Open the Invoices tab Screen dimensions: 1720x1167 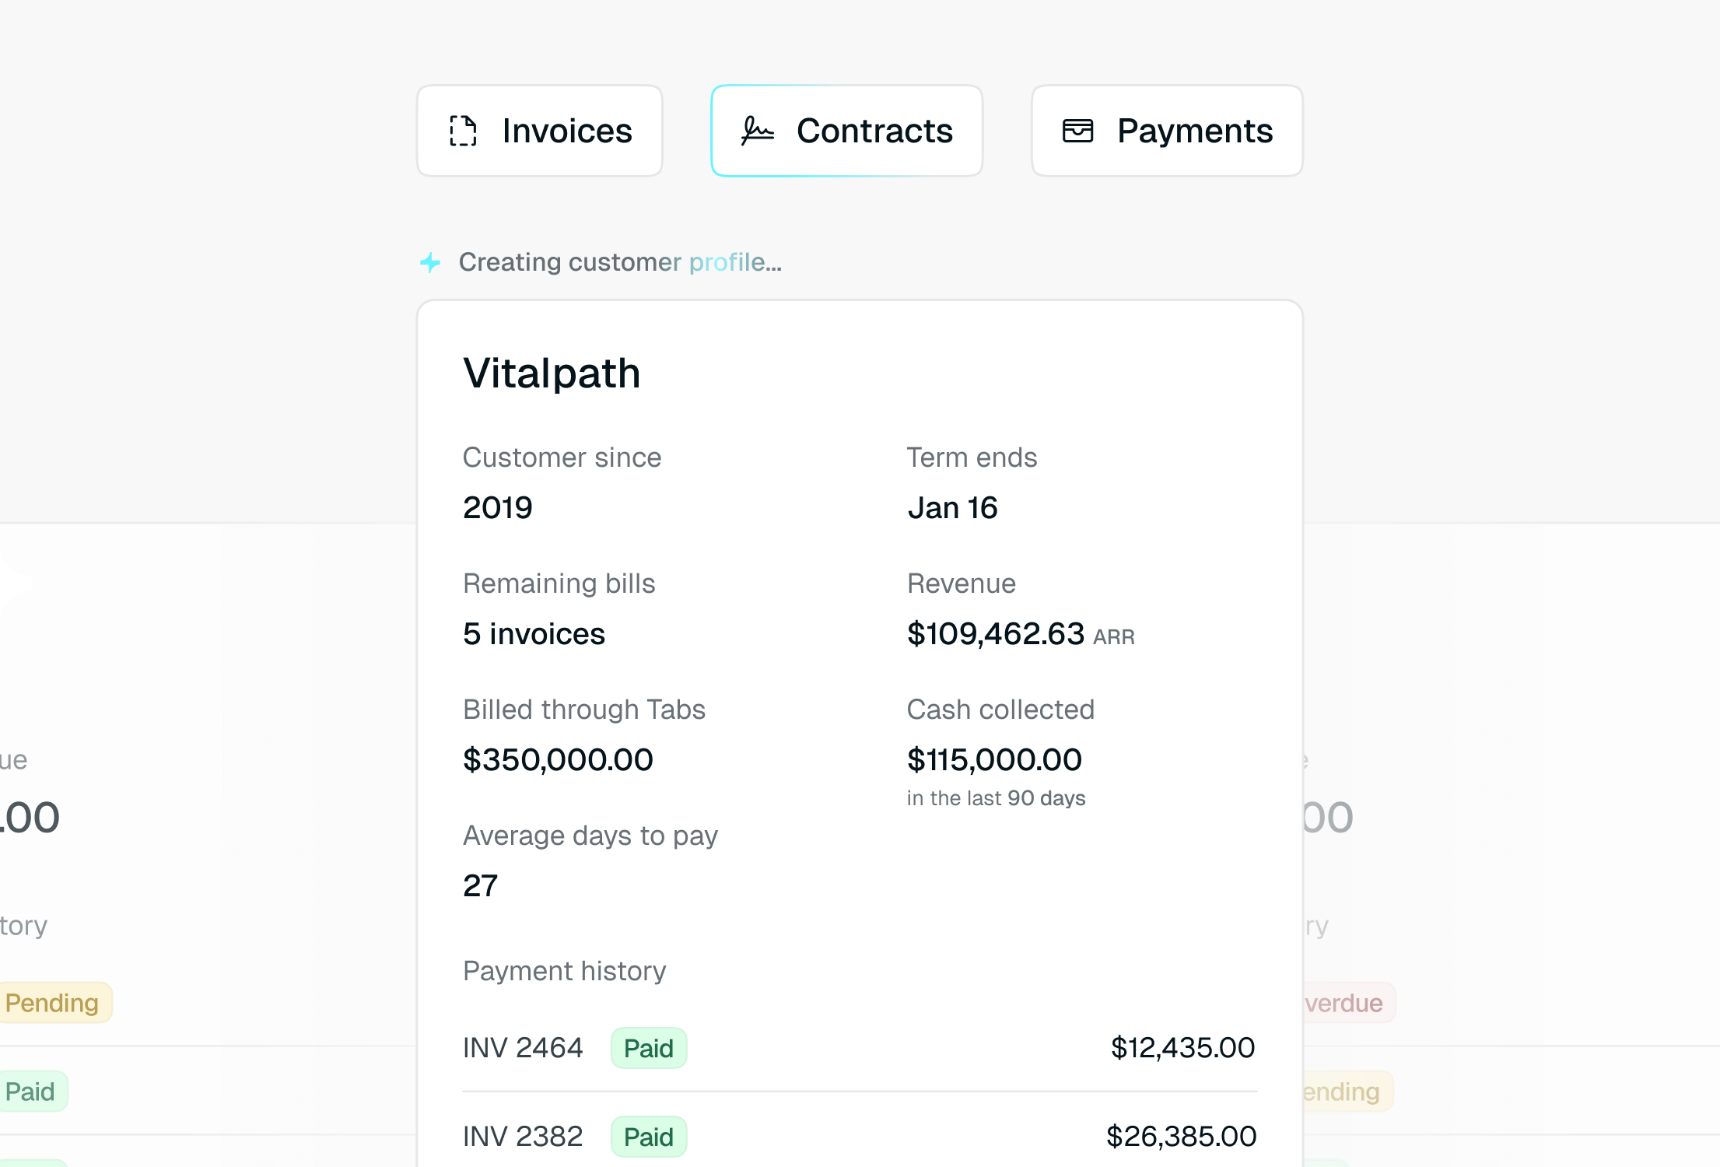pyautogui.click(x=540, y=131)
